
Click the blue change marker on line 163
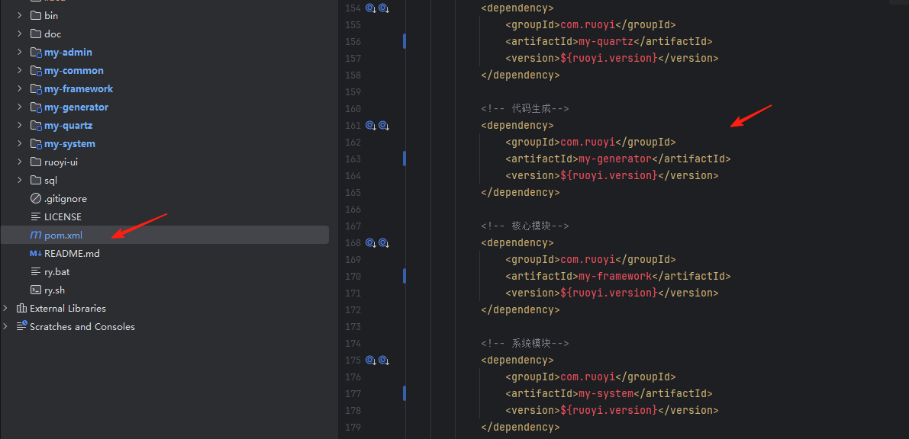coord(405,159)
